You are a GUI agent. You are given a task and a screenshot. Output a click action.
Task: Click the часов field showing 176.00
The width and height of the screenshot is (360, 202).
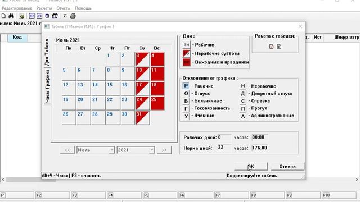coord(260,148)
